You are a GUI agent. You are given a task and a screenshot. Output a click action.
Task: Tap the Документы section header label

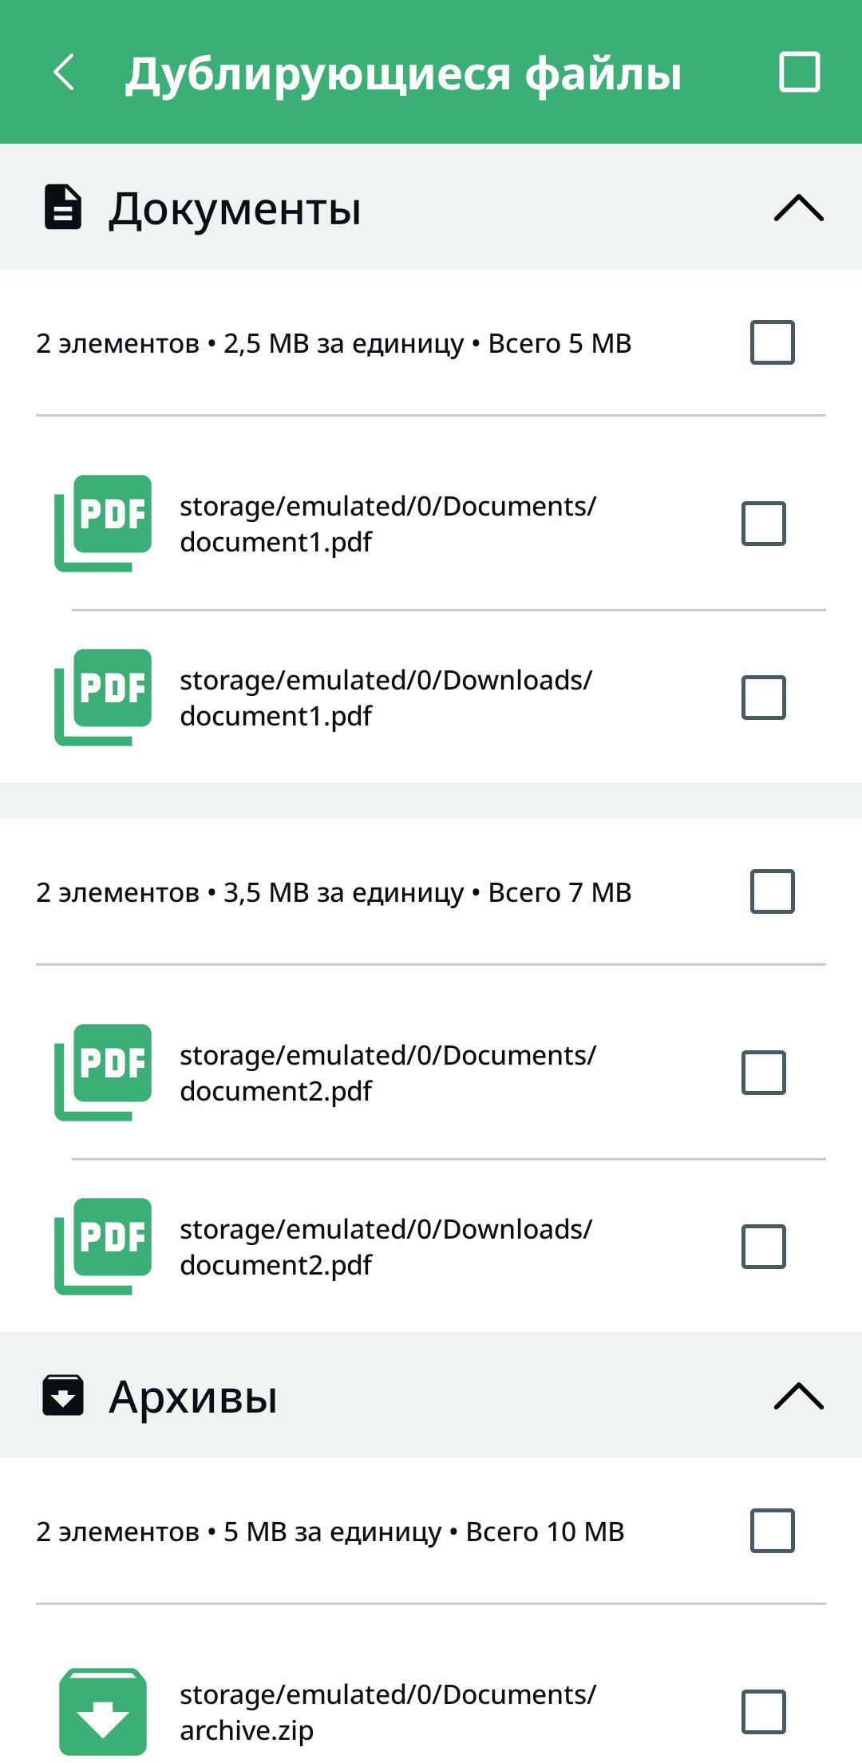(235, 209)
